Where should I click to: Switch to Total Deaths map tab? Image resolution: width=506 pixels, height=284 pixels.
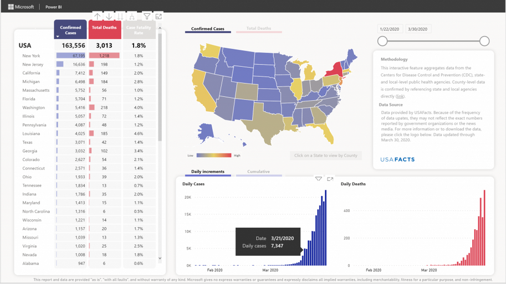tap(258, 28)
